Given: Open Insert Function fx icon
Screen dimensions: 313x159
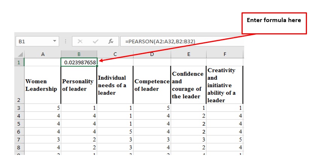Looking at the screenshot, I should [x=111, y=41].
